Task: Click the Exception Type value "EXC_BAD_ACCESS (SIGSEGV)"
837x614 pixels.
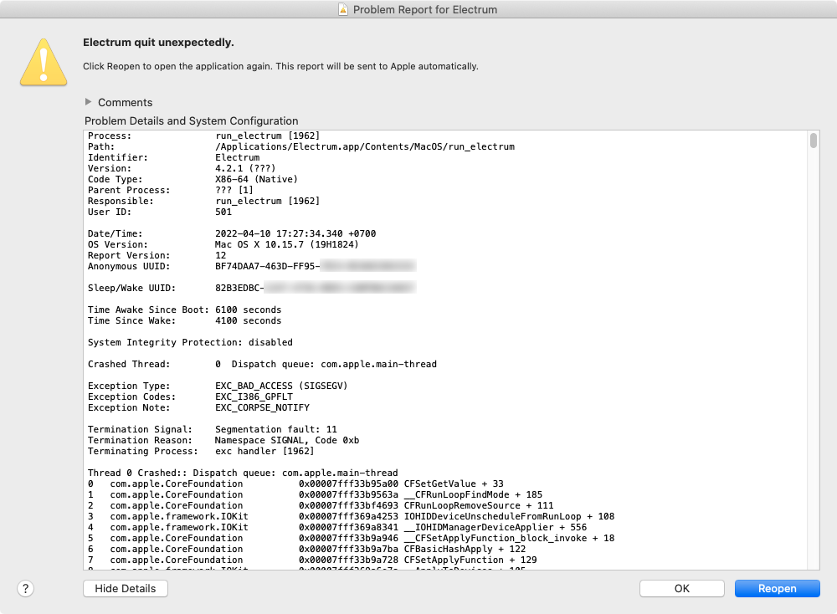Action: 281,386
